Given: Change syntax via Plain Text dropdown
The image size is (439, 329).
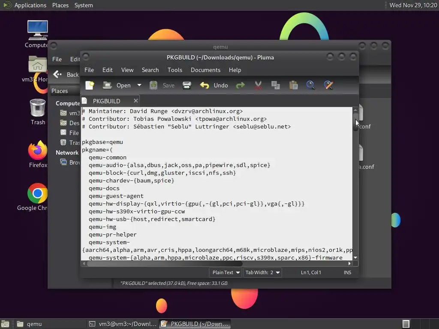Looking at the screenshot, I should pyautogui.click(x=226, y=272).
